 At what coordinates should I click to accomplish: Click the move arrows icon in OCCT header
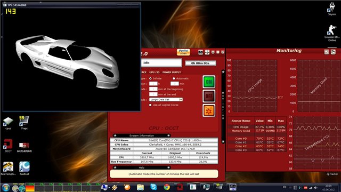click(x=207, y=52)
